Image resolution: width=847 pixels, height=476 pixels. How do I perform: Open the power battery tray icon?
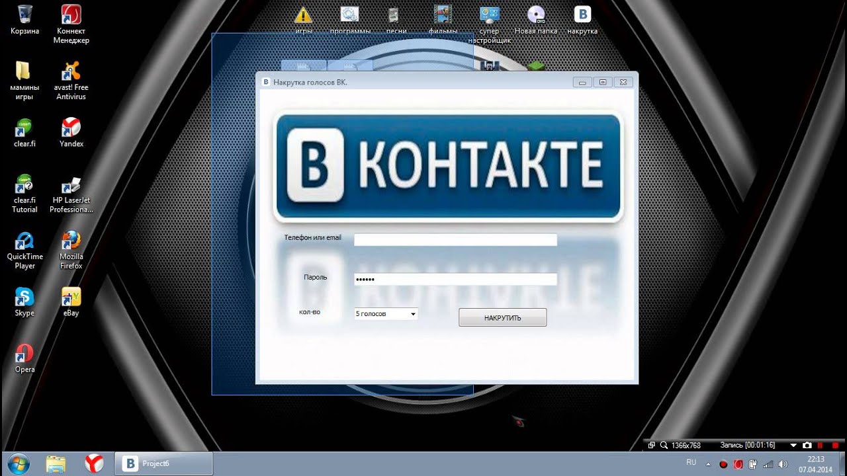point(754,464)
